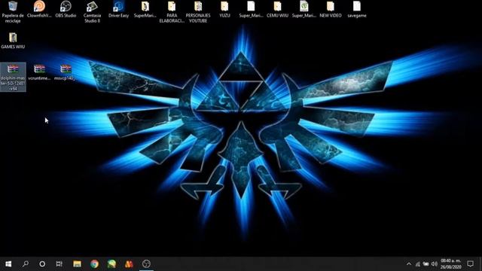This screenshot has width=482, height=271.
Task: Select the PARA ELABORACI... folder
Action: point(172,12)
